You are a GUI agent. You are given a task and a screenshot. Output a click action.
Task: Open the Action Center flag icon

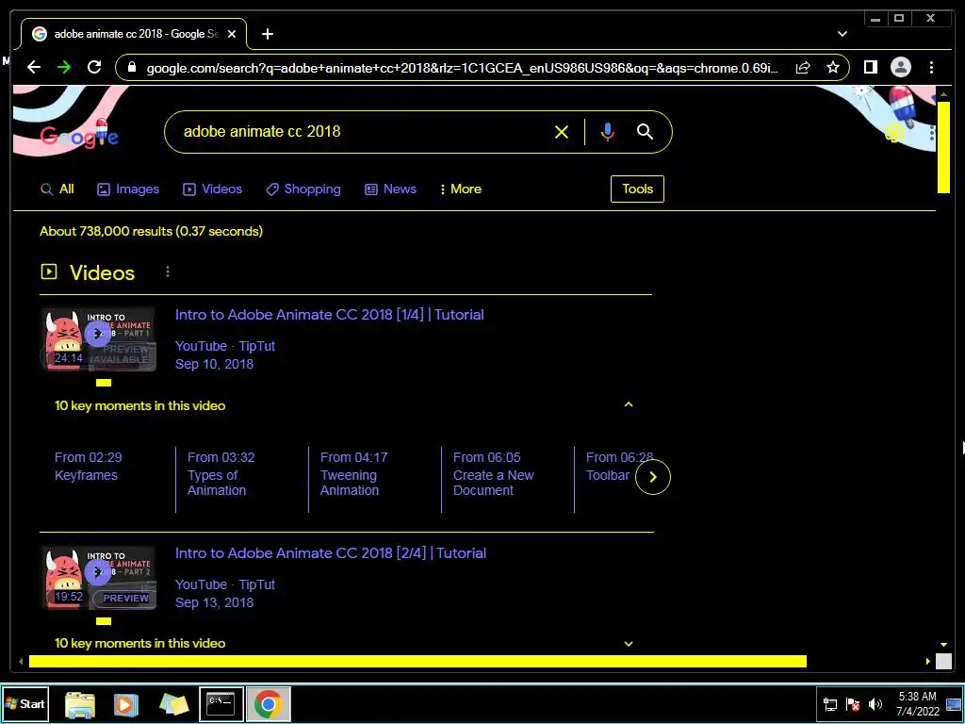point(852,704)
